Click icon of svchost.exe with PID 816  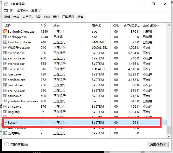point(5,69)
